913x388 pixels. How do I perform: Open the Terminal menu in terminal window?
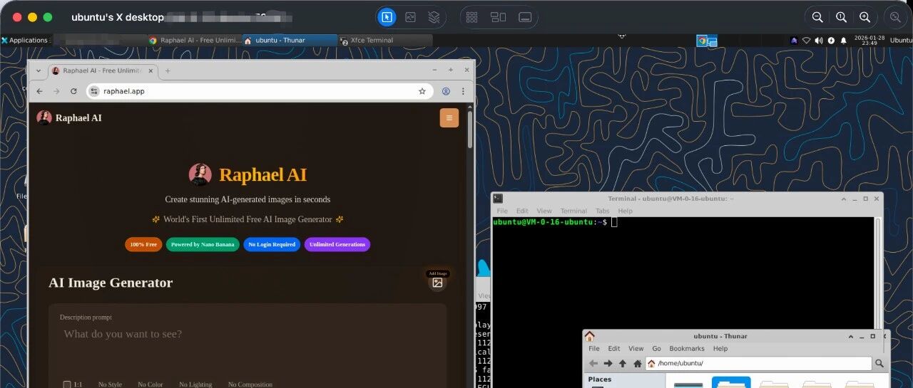click(x=573, y=211)
